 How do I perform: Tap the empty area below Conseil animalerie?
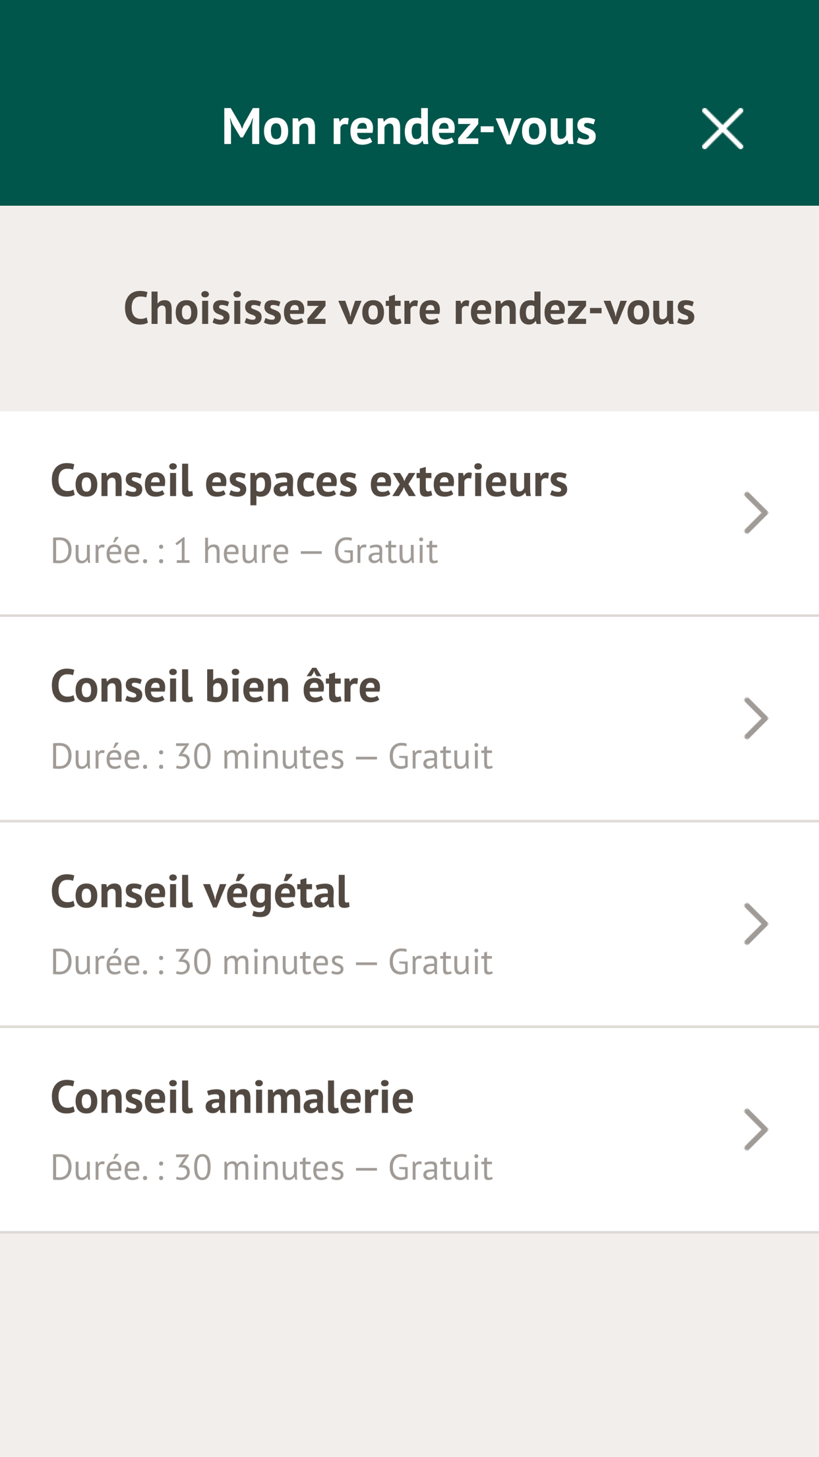tap(409, 1340)
